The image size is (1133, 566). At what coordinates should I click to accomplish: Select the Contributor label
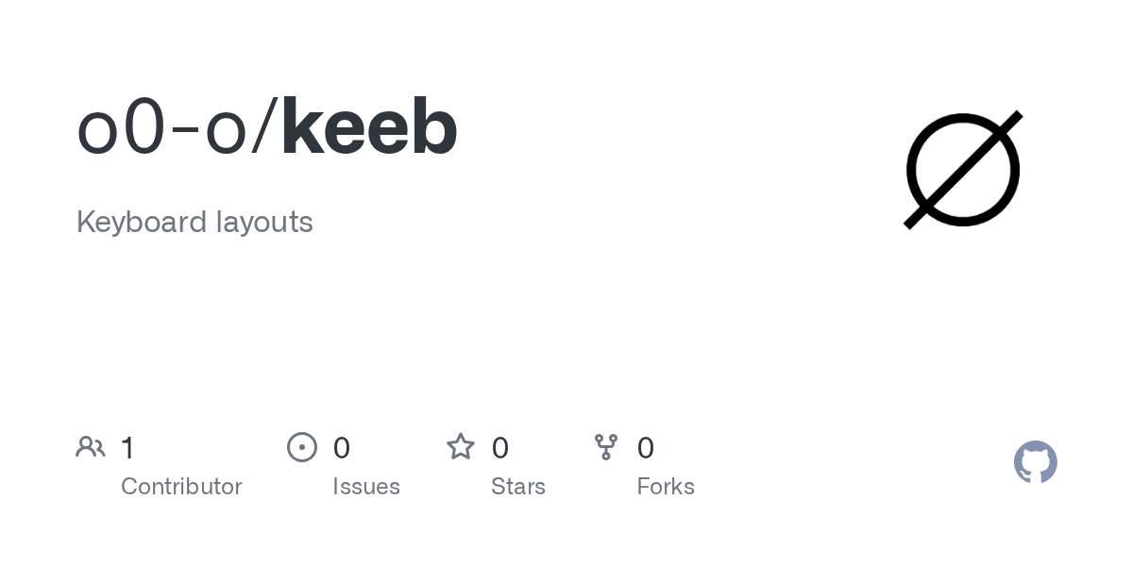coord(181,487)
